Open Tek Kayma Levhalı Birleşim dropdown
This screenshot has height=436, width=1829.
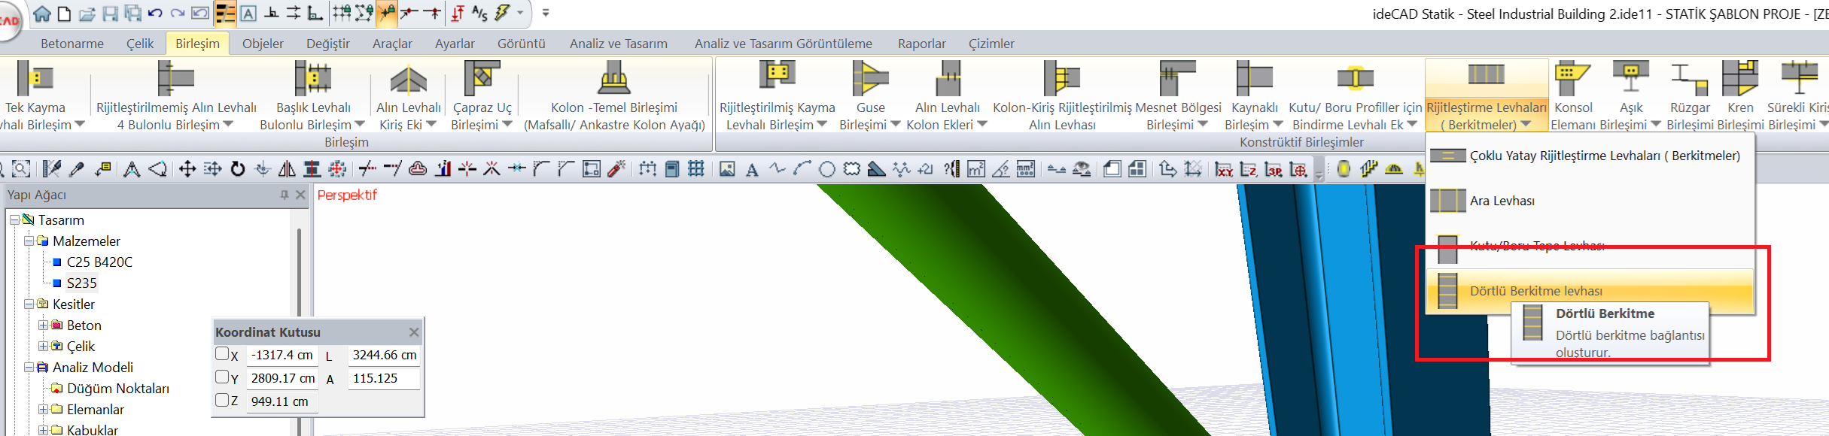80,124
